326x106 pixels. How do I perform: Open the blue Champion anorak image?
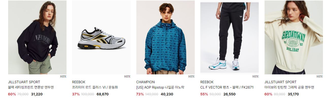(166, 37)
